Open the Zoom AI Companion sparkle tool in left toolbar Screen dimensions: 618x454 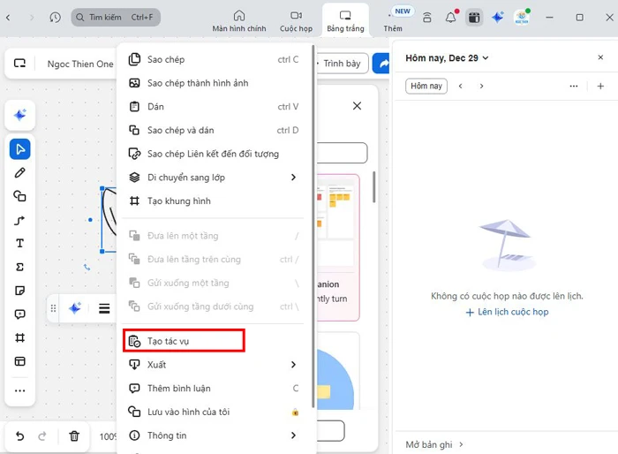point(19,115)
